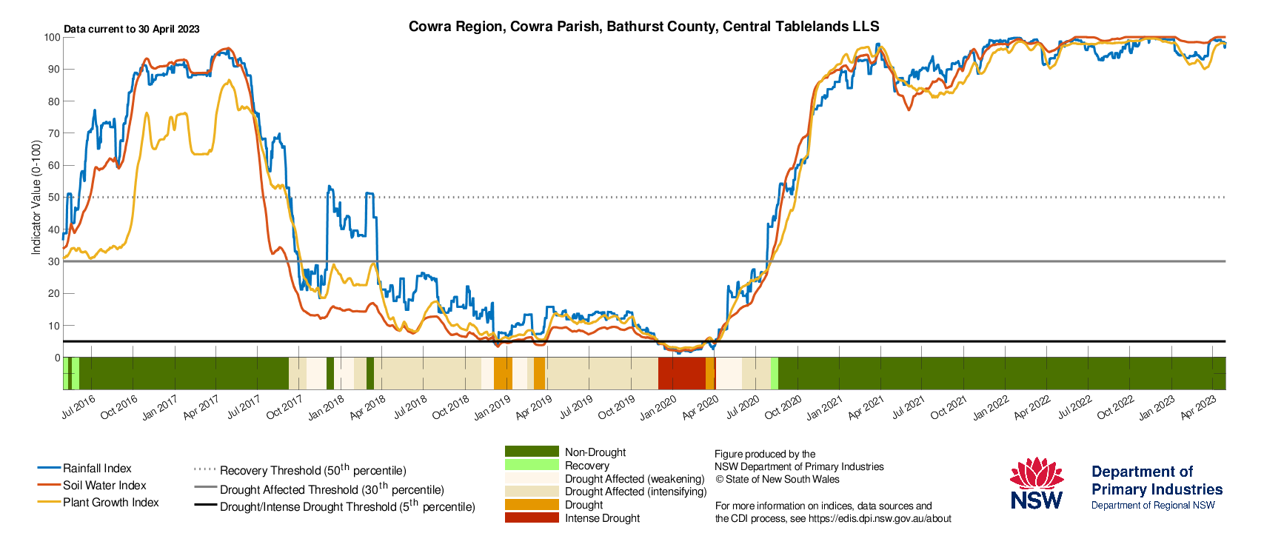Click the Intense Drought red legend swatch
This screenshot has width=1264, height=533.
pyautogui.click(x=532, y=517)
